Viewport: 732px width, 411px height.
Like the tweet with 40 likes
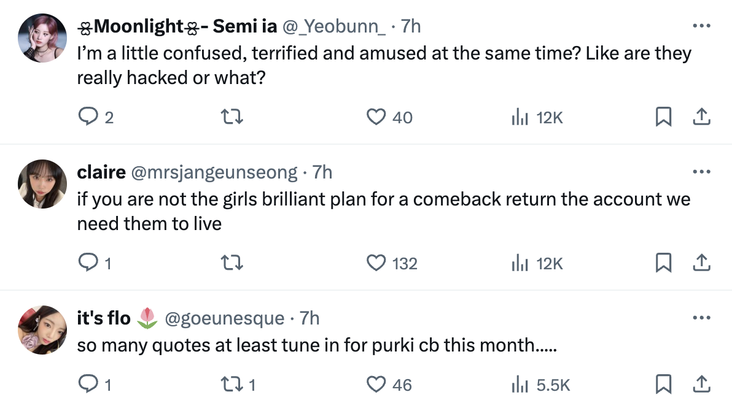[376, 117]
